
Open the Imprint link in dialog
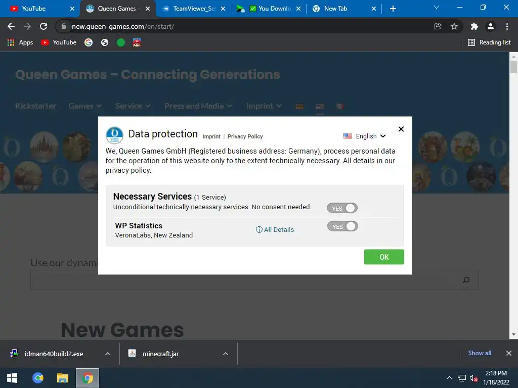[211, 136]
